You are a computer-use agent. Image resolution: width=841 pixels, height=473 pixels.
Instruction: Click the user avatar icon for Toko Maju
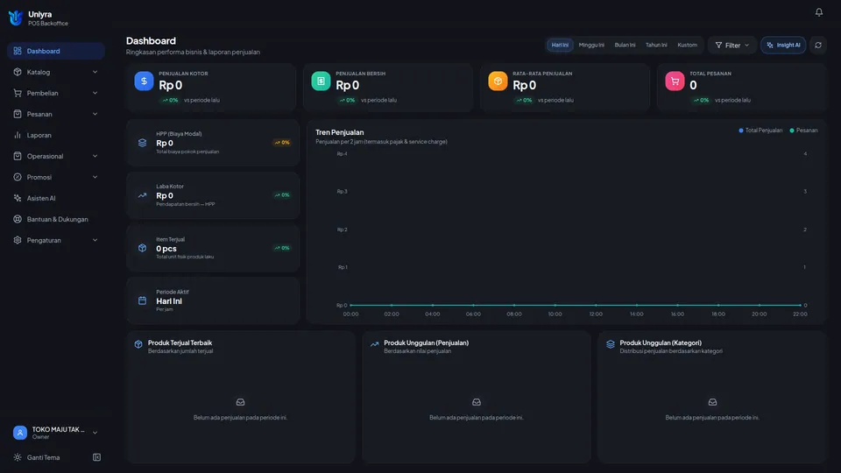tap(20, 432)
